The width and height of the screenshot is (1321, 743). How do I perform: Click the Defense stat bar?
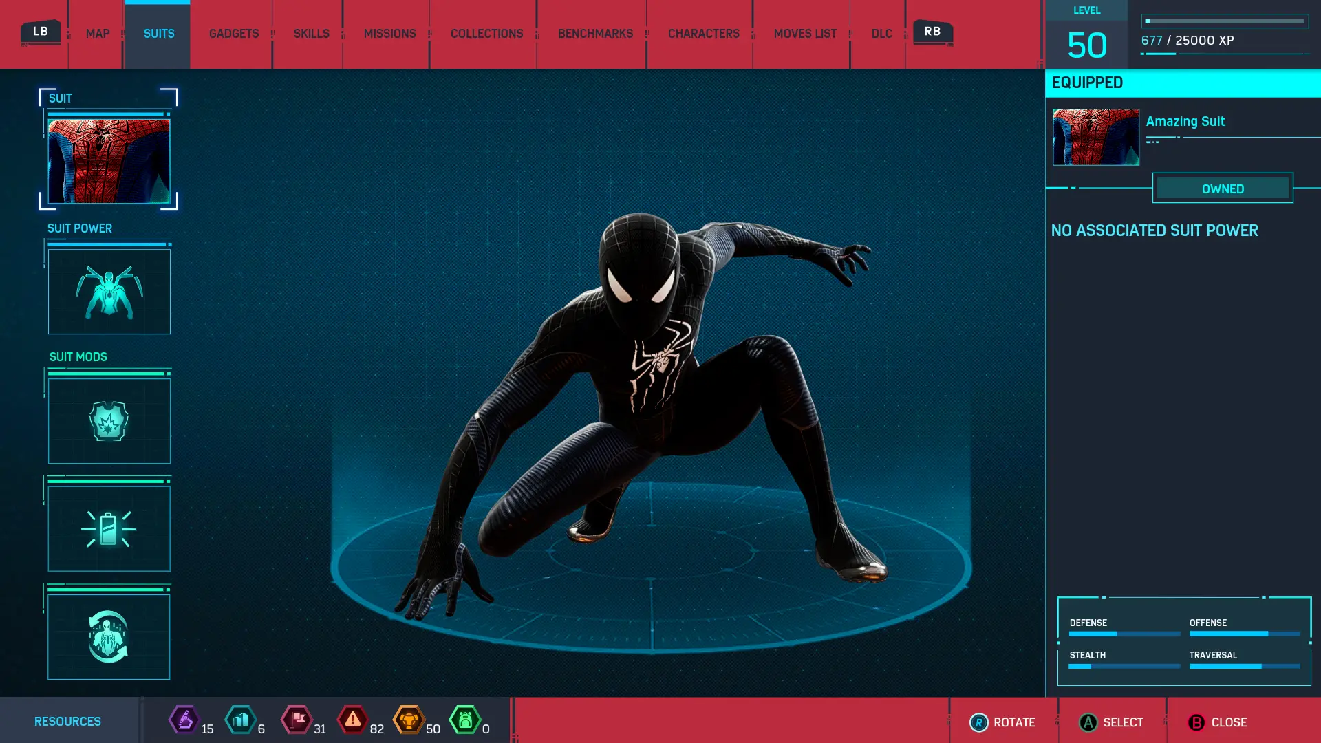pyautogui.click(x=1124, y=634)
